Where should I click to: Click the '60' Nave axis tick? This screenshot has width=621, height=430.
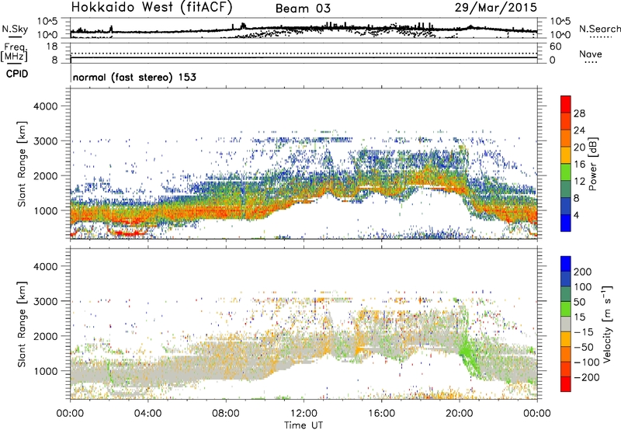pos(555,47)
